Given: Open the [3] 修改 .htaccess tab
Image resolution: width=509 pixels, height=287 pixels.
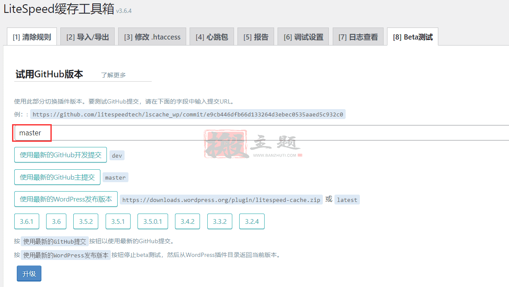Looking at the screenshot, I should pyautogui.click(x=152, y=37).
